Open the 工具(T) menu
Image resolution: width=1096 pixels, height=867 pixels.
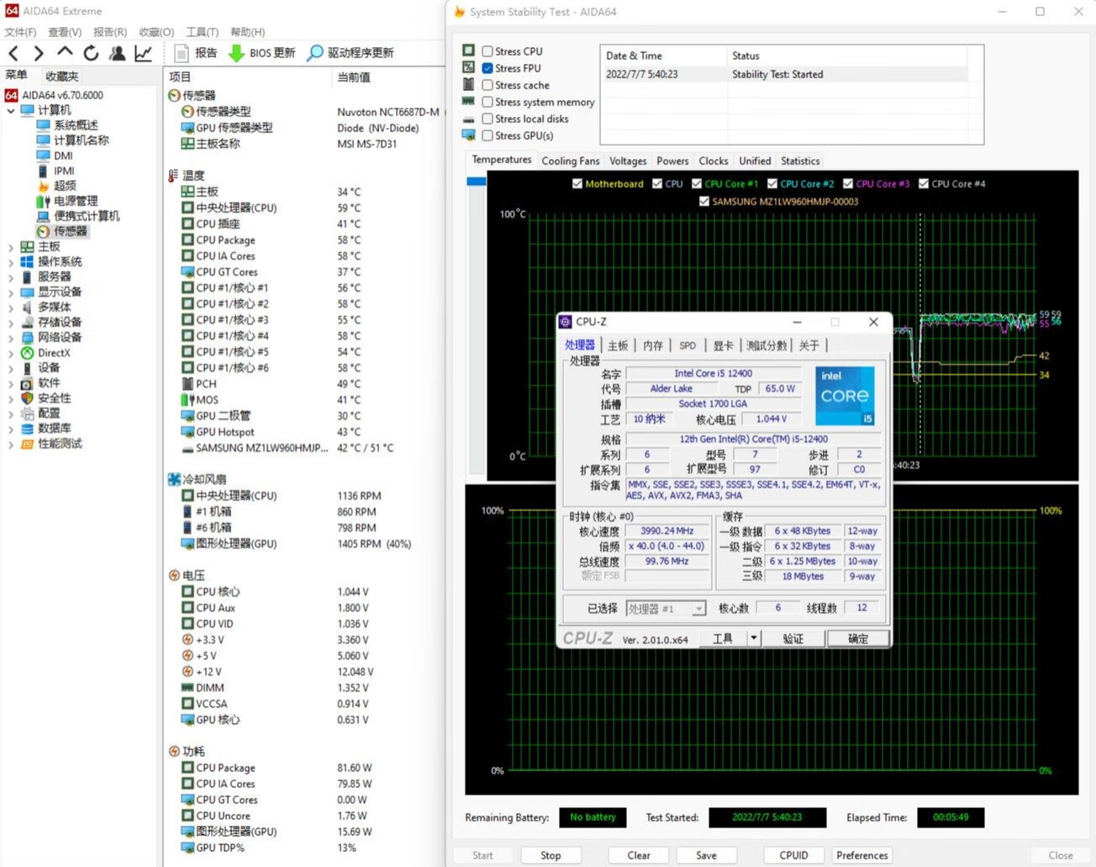coord(202,32)
